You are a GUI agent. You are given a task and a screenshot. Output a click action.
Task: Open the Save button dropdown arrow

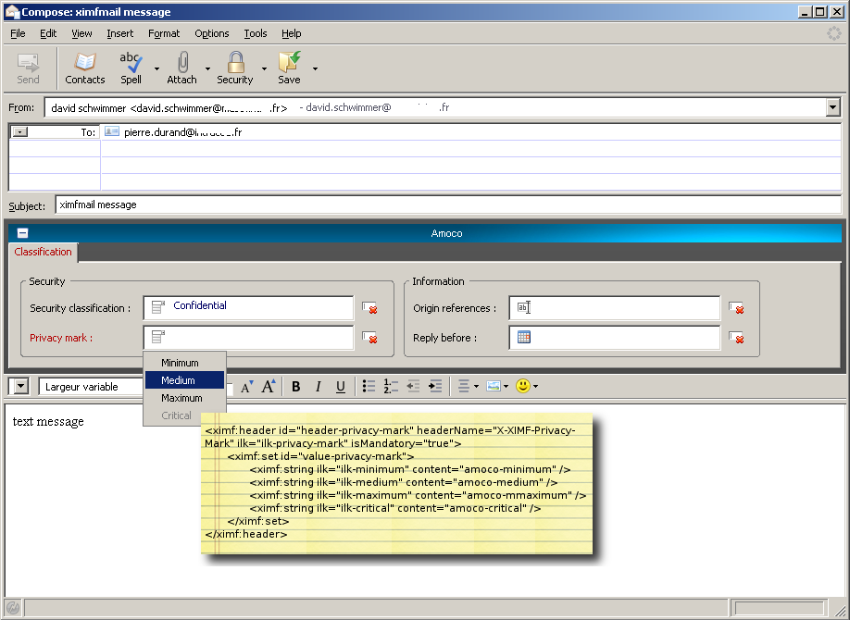tap(313, 68)
